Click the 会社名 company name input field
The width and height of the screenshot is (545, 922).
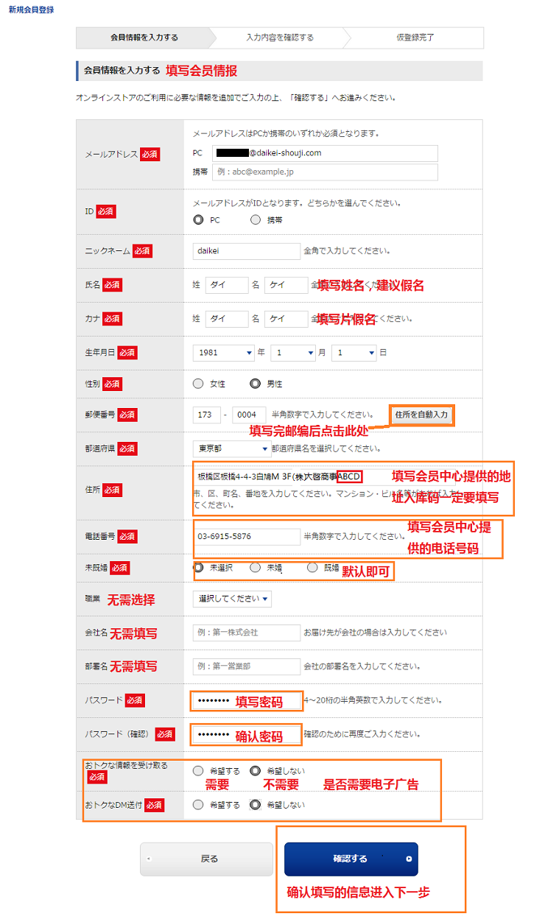246,633
